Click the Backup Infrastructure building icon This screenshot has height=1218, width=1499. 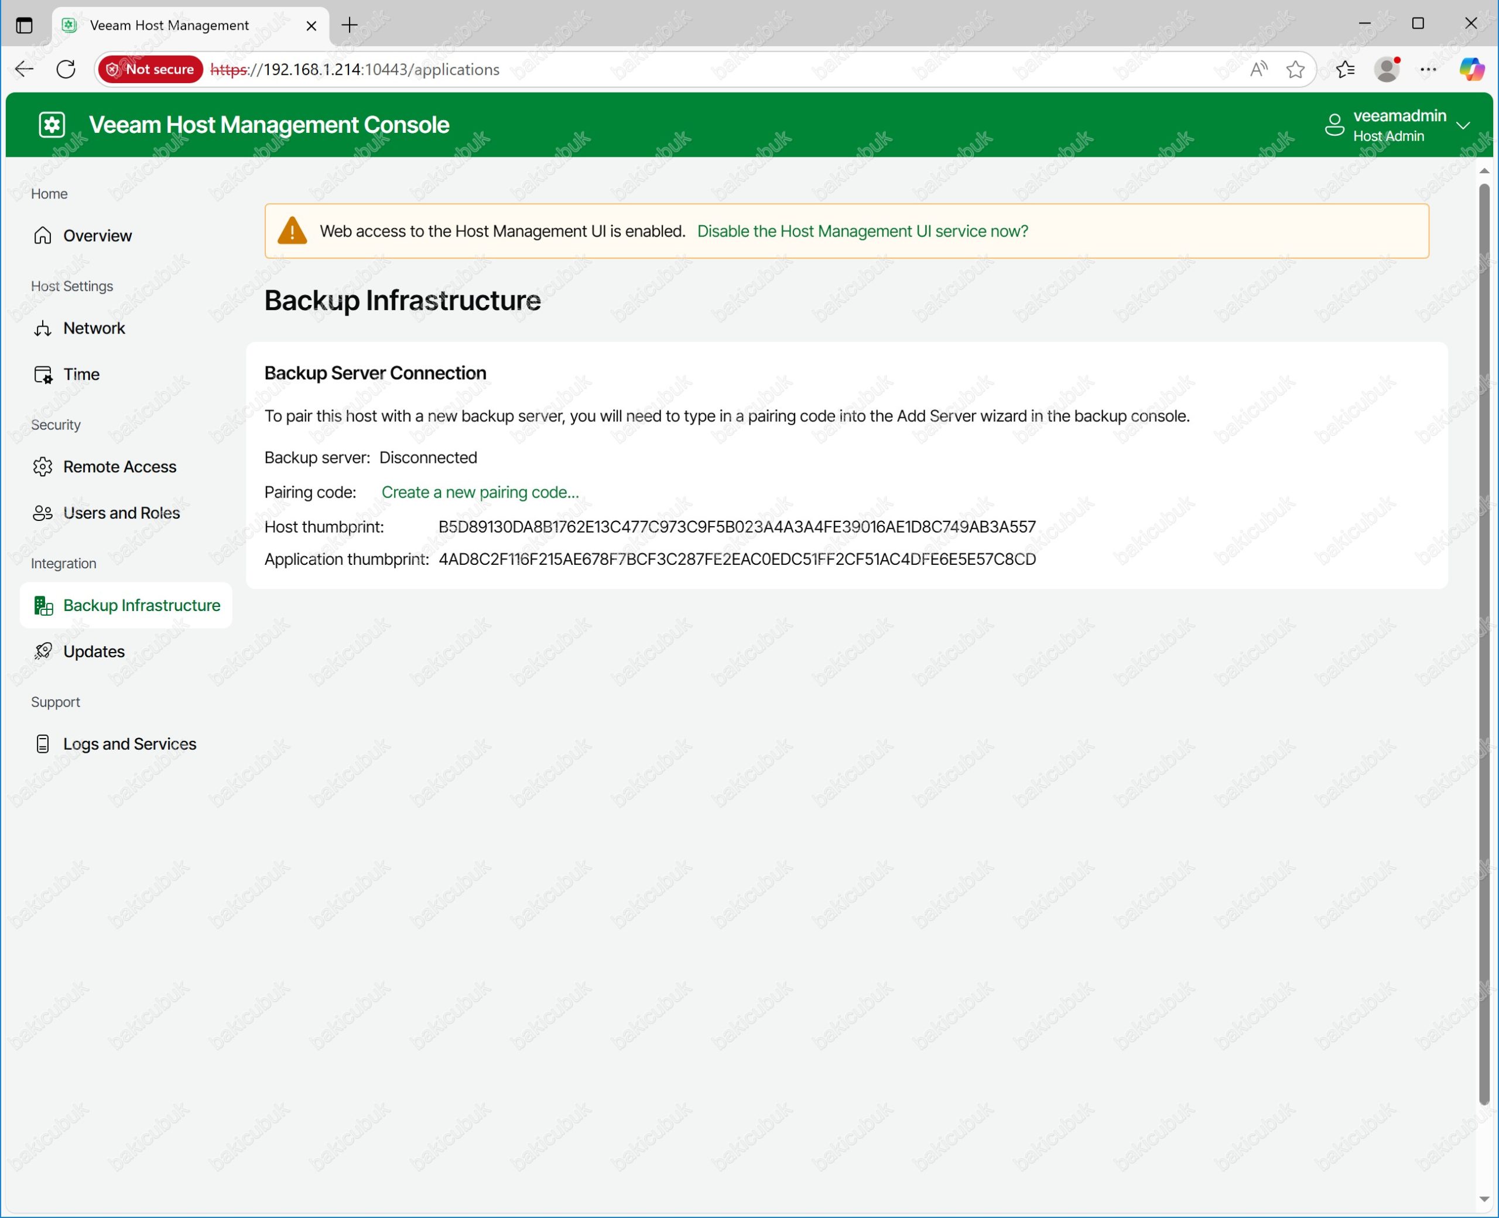(x=43, y=606)
